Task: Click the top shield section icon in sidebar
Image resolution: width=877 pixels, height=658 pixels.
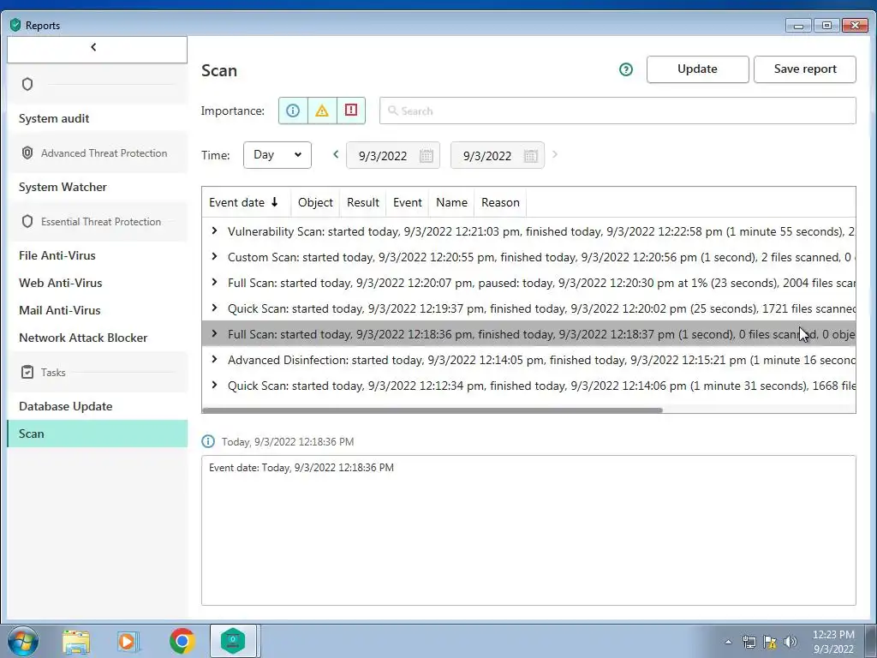Action: 27,84
